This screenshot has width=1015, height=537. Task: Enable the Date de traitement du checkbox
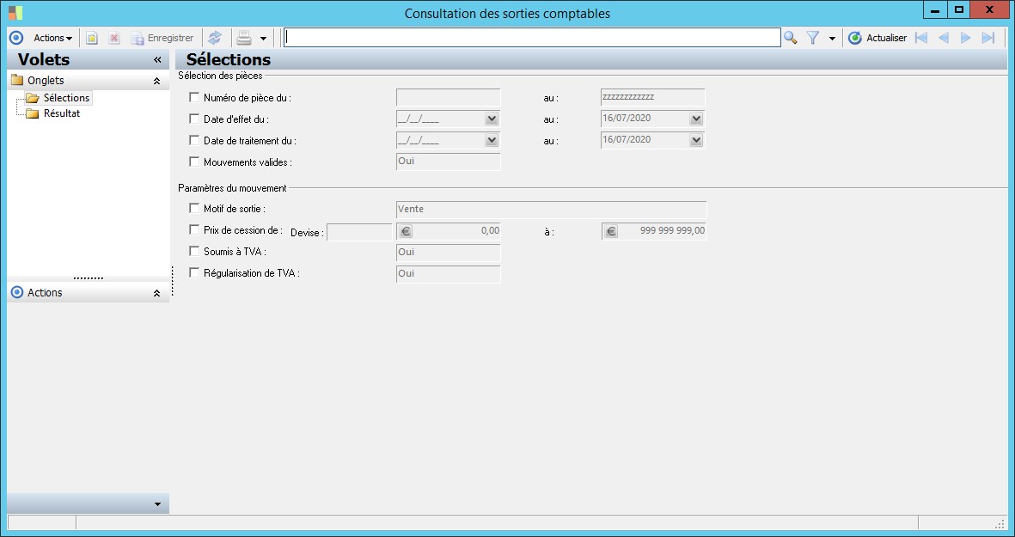click(x=194, y=140)
